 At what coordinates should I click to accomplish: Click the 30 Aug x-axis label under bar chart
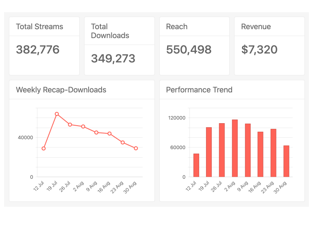click(x=280, y=187)
